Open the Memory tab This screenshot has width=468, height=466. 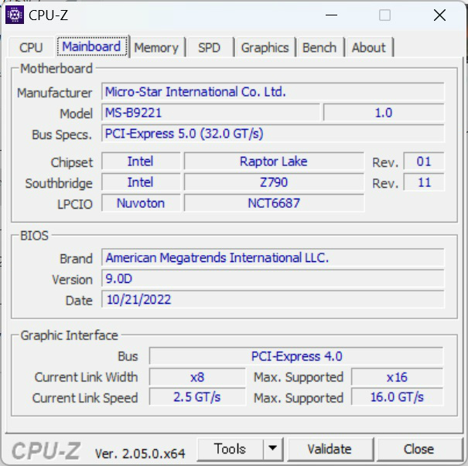(156, 48)
